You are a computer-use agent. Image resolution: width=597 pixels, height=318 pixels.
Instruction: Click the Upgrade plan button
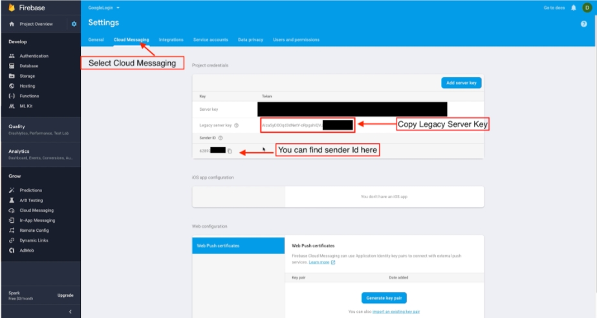65,295
